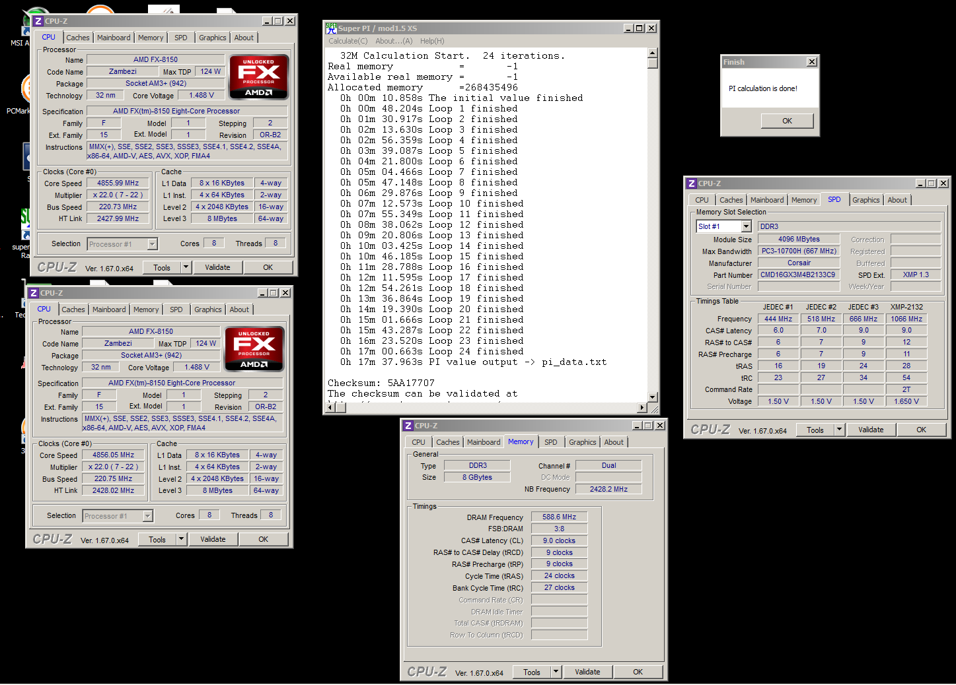The height and width of the screenshot is (685, 956).
Task: Open the Slot #1 dropdown in the SPD window
Action: click(747, 226)
